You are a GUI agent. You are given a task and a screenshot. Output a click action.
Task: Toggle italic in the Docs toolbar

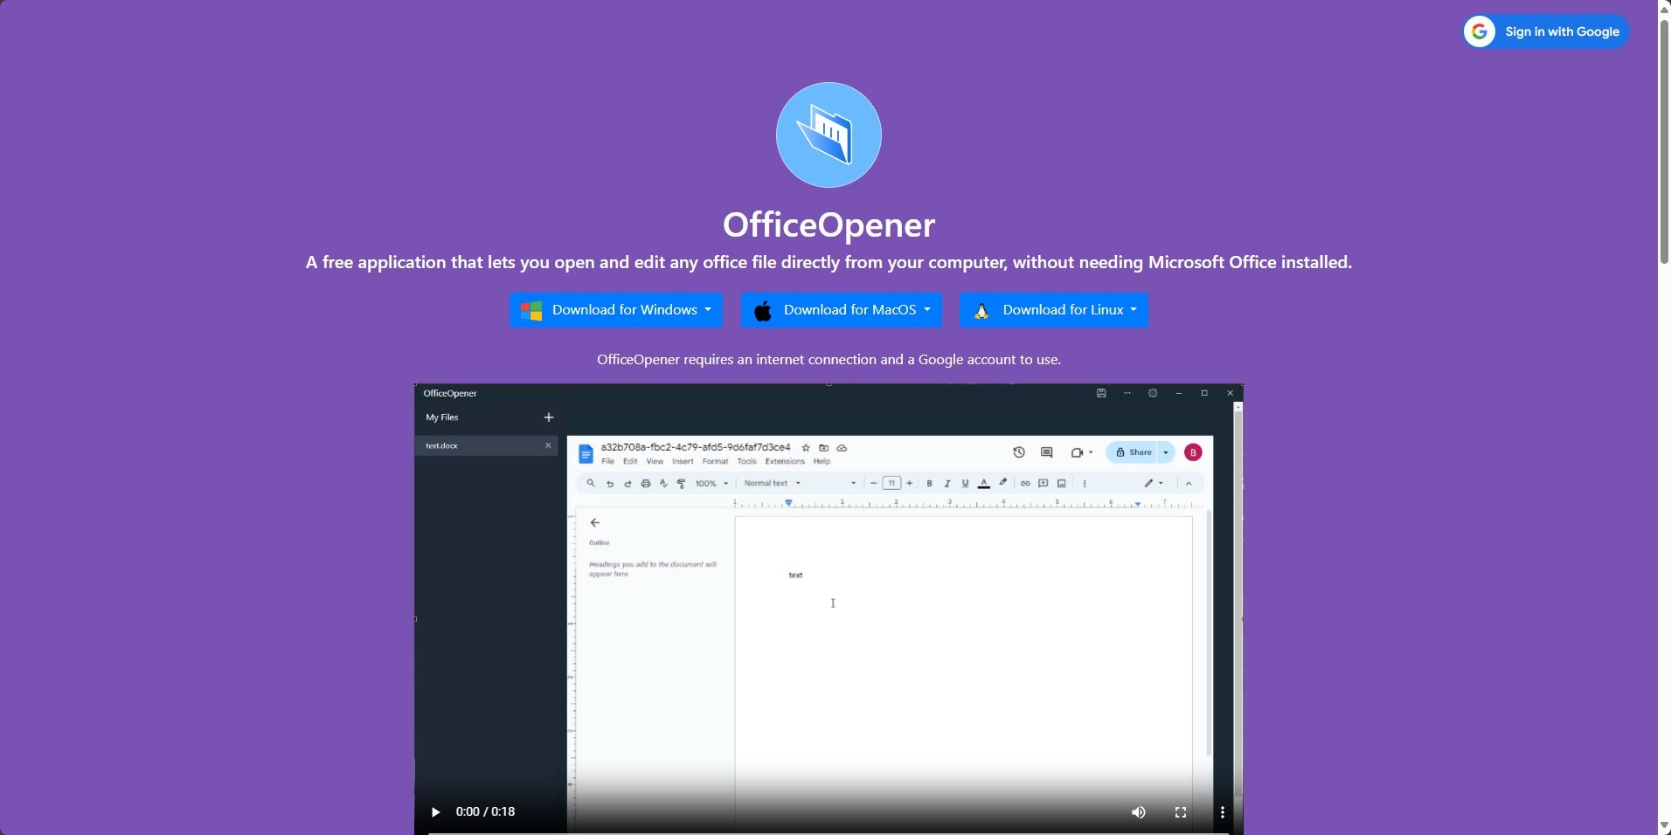pos(947,483)
